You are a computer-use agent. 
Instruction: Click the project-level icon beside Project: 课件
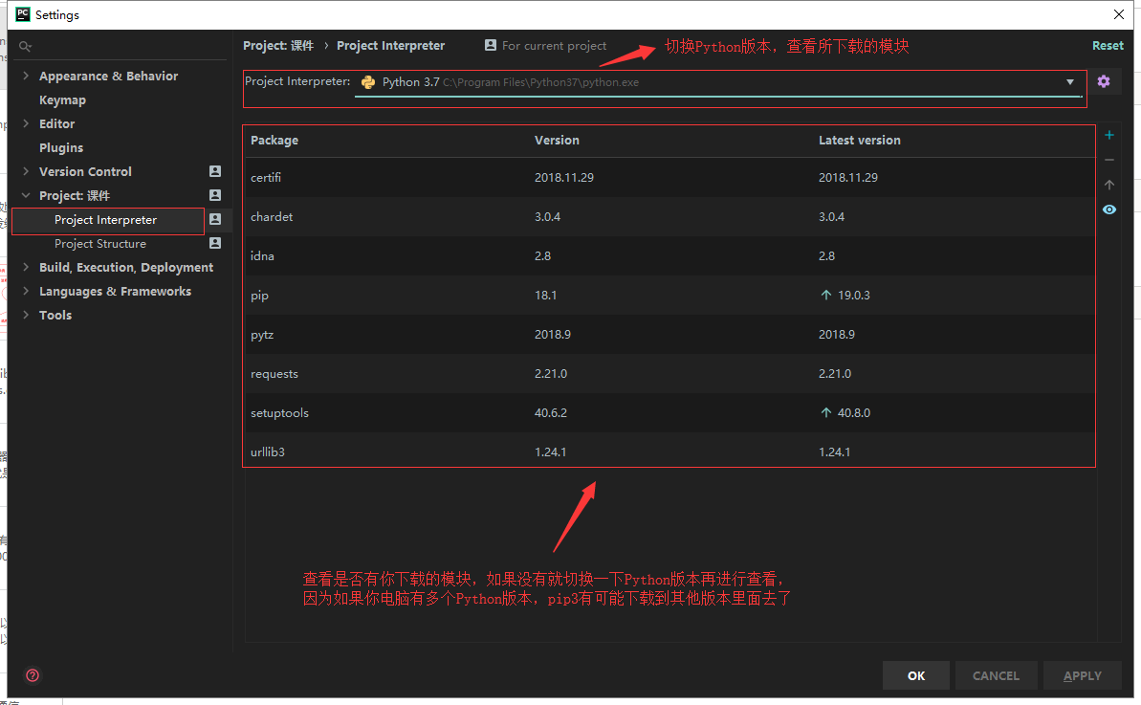coord(214,195)
